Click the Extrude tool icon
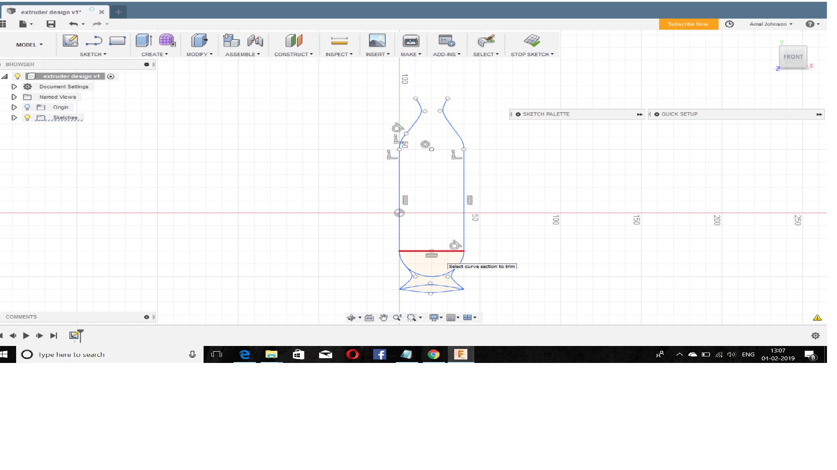 click(143, 41)
